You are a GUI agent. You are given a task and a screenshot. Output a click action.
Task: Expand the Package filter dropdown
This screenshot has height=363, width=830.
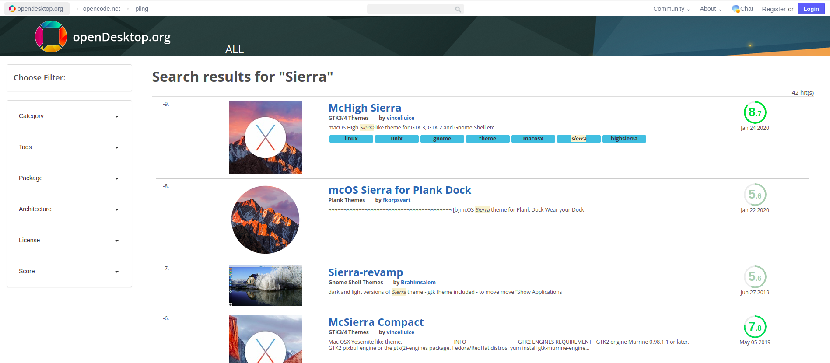[69, 178]
